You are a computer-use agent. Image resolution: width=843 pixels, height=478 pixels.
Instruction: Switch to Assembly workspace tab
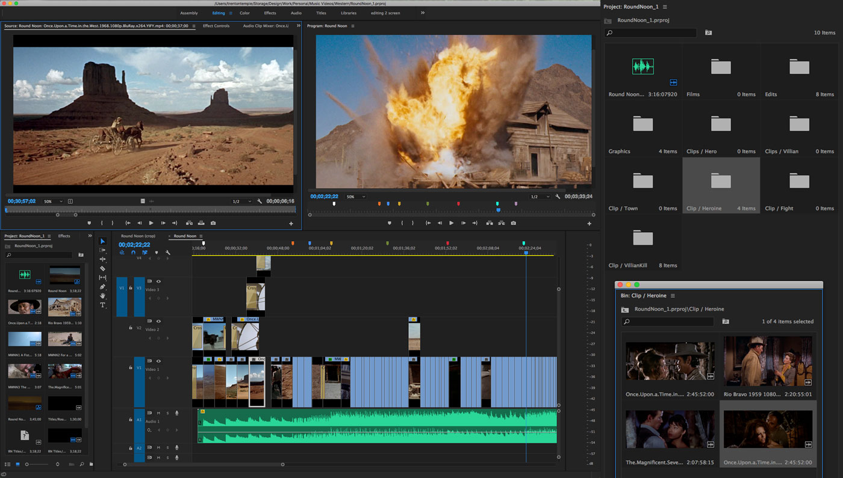(x=189, y=13)
